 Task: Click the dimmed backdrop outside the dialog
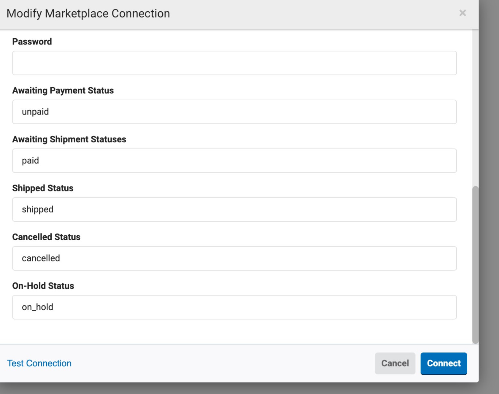pyautogui.click(x=489, y=182)
